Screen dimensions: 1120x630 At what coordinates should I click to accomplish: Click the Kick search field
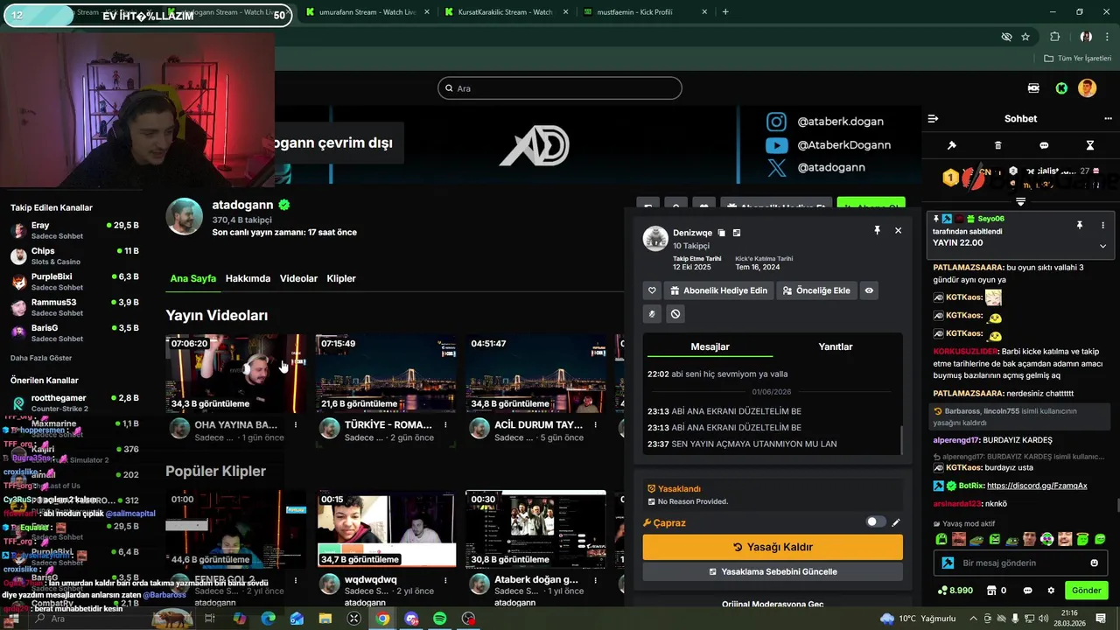tap(560, 88)
